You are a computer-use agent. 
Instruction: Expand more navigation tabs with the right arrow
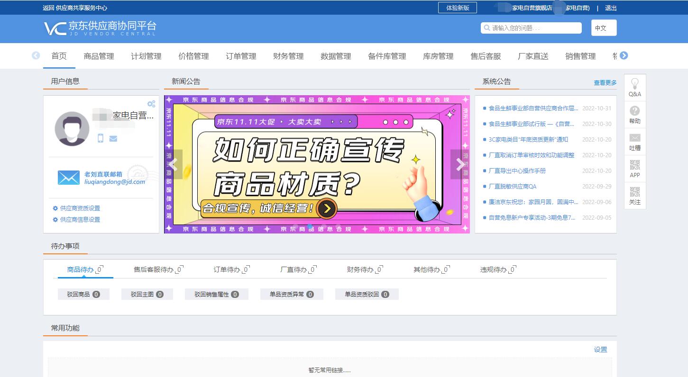[x=624, y=55]
